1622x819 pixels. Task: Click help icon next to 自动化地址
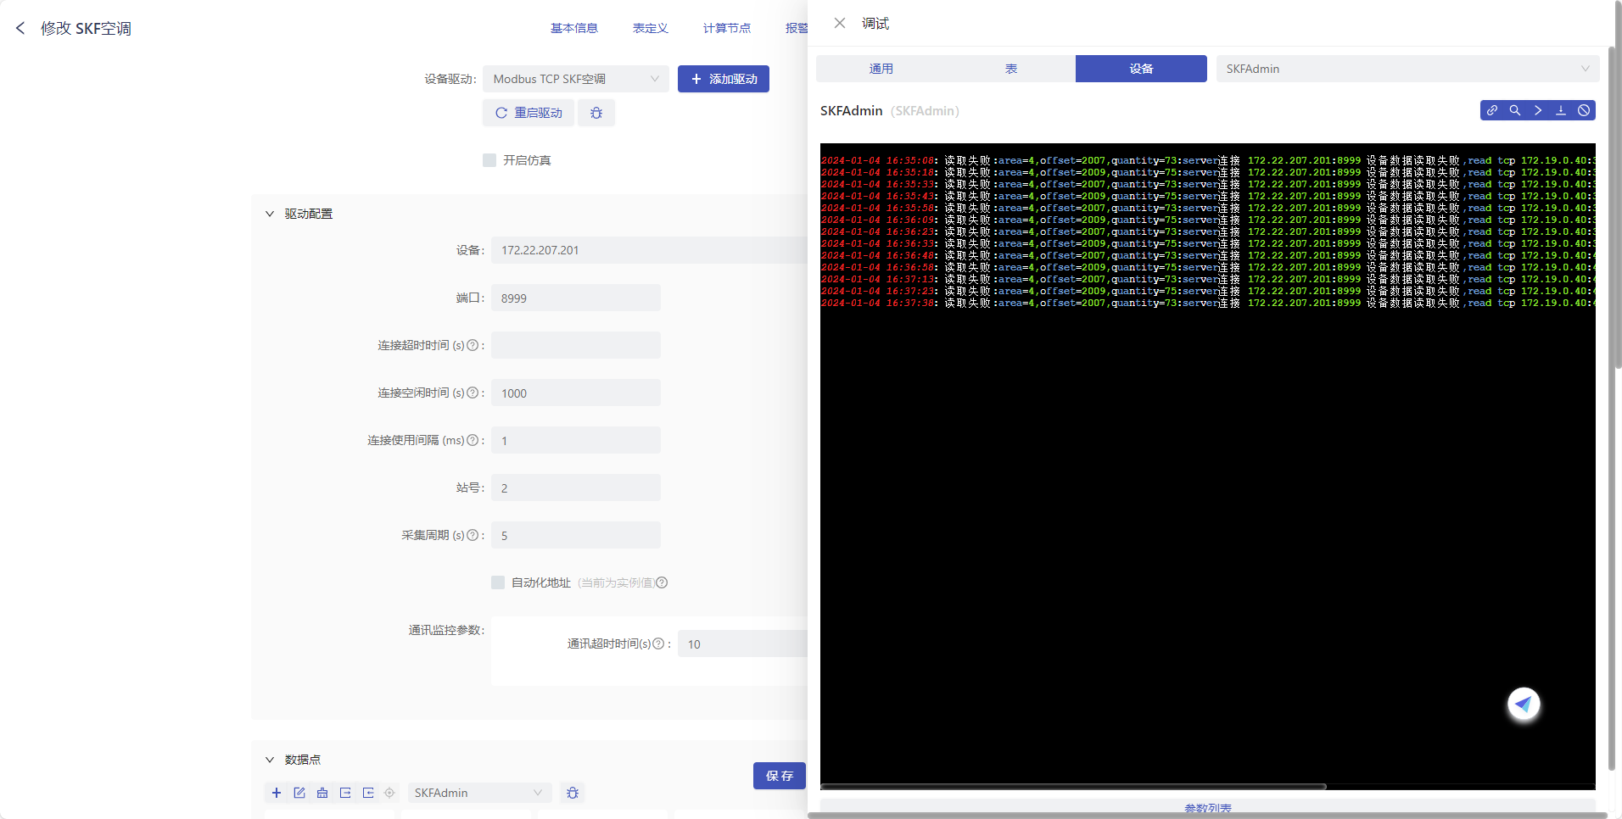tap(663, 582)
